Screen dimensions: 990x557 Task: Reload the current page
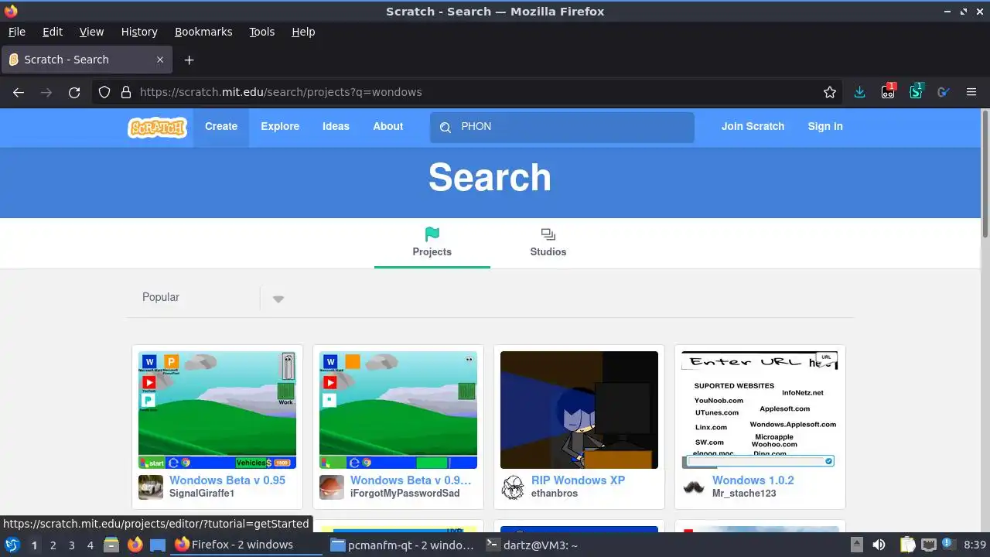click(74, 92)
